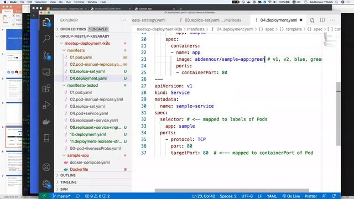The image size is (354, 199).
Task: Open Run and Debug view
Action: click(x=46, y=105)
